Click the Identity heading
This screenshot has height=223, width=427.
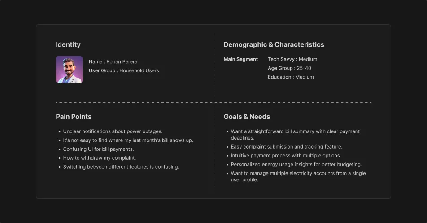(x=68, y=44)
